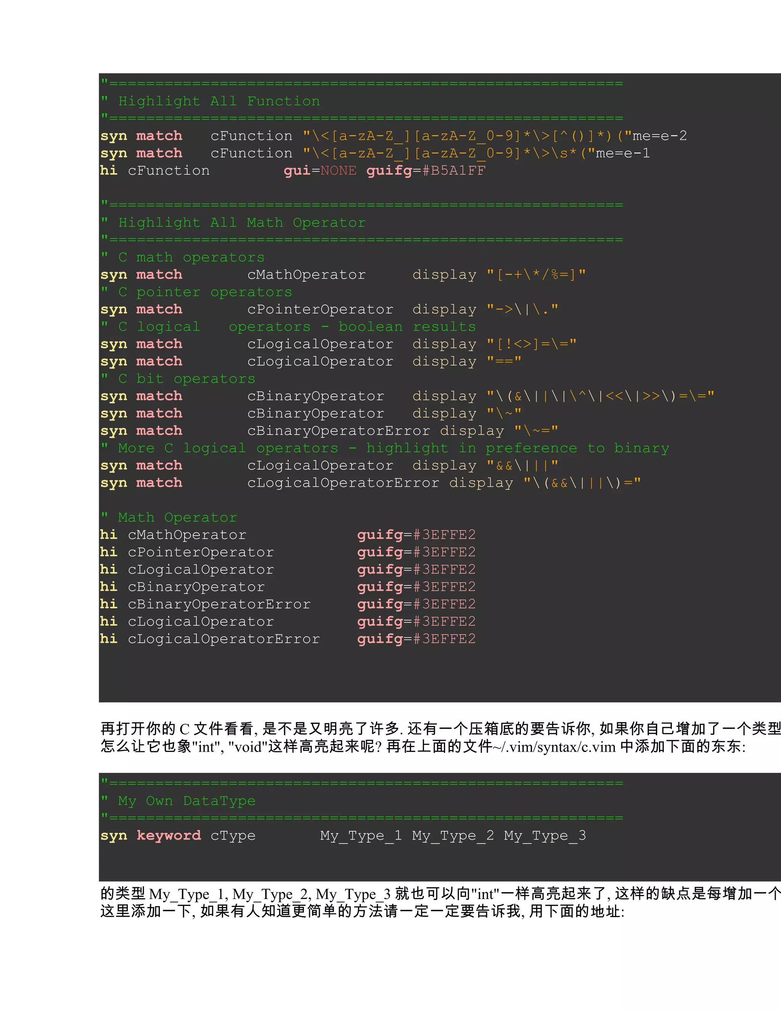Click cLogicalOperatorError in the syn match line
The height and width of the screenshot is (1010, 781).
click(343, 483)
